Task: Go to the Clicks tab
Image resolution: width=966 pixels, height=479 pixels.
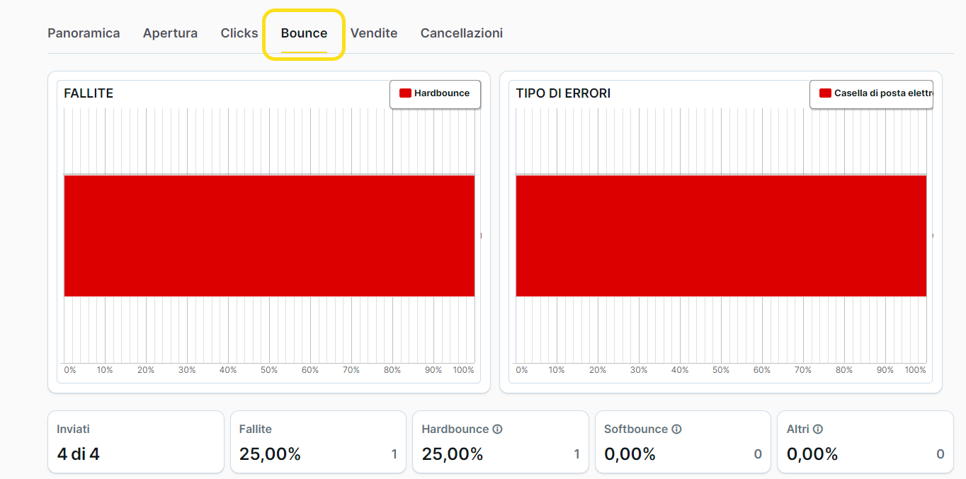Action: tap(239, 33)
